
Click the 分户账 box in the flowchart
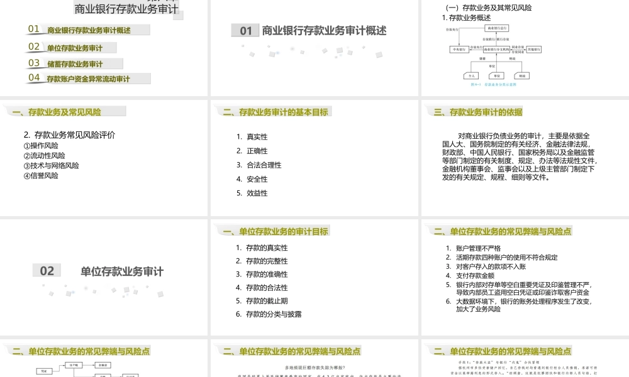[74, 364]
